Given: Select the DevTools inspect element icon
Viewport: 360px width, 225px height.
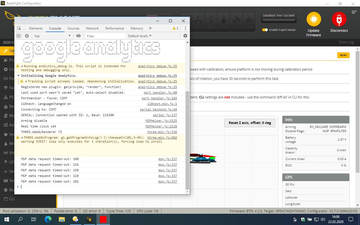Looking at the screenshot, I should coord(19,28).
